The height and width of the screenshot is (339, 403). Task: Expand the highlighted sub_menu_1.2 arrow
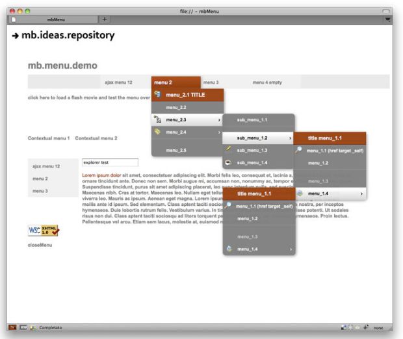click(x=289, y=138)
